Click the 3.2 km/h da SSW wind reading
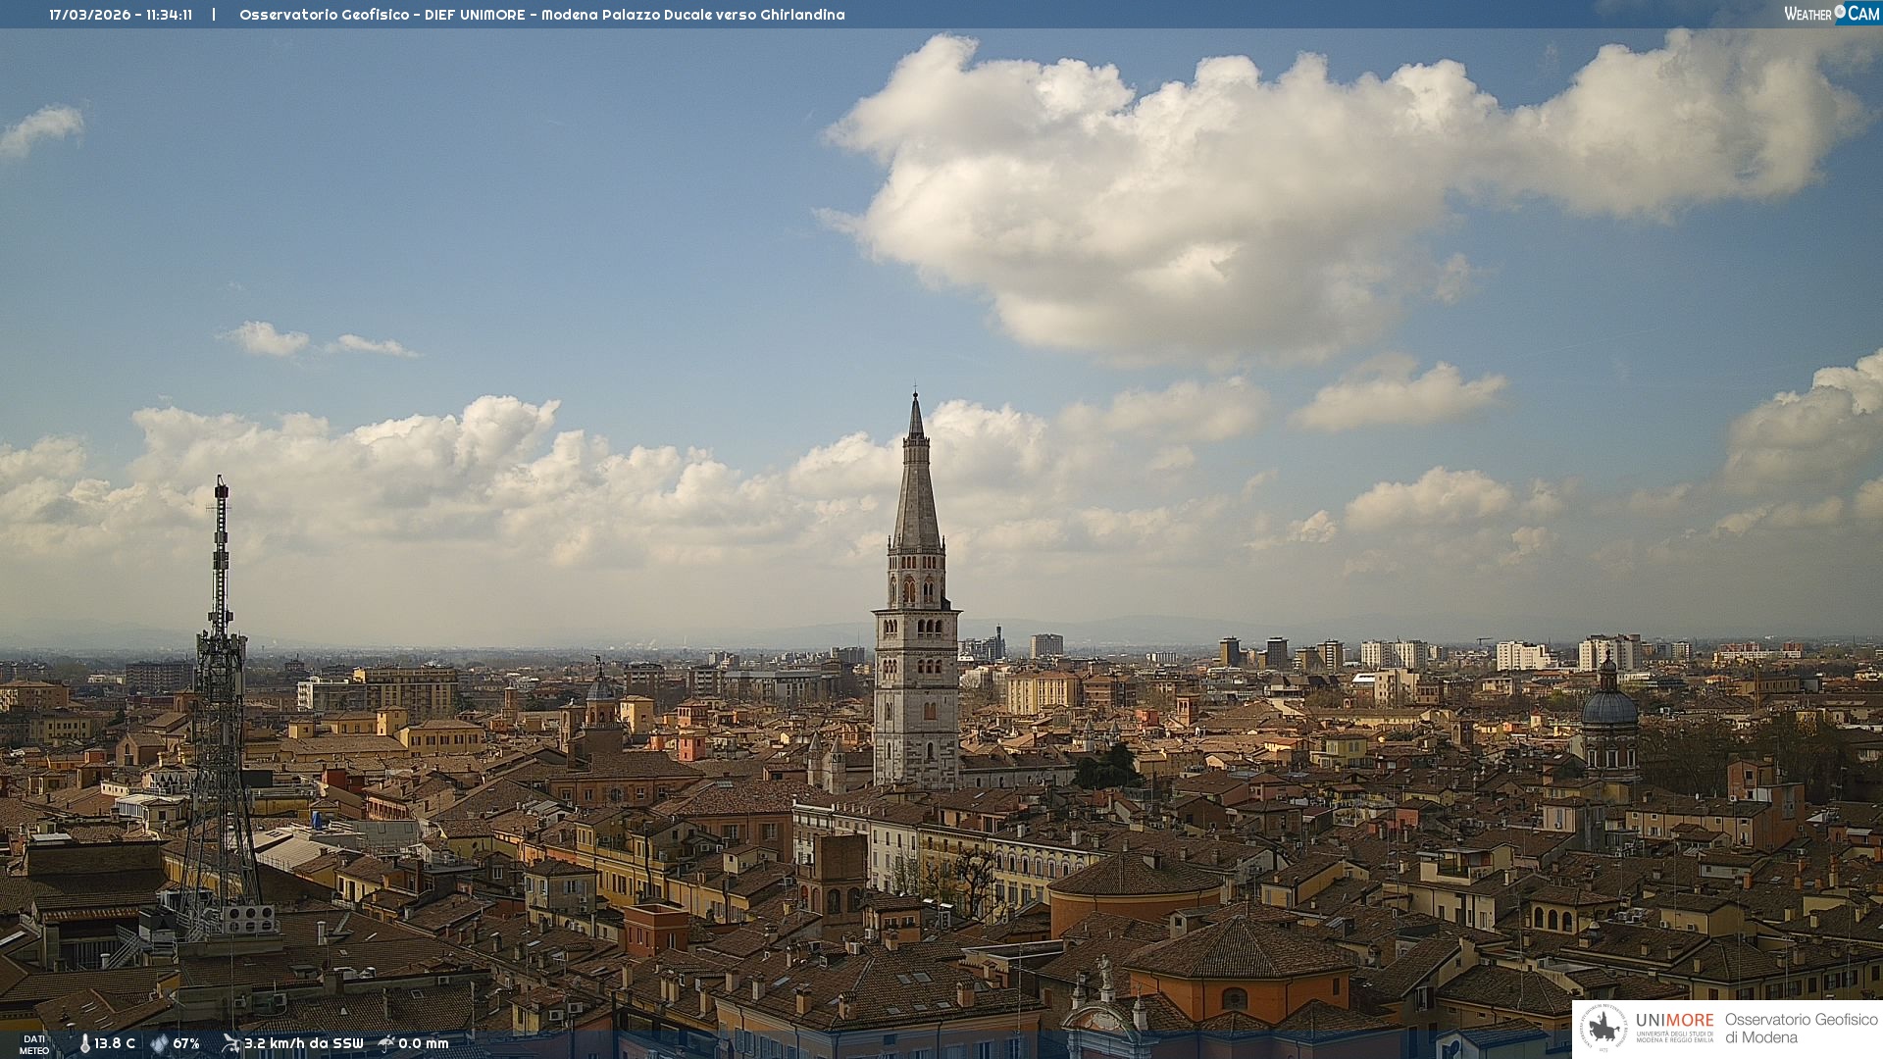The width and height of the screenshot is (1883, 1059). [304, 1043]
